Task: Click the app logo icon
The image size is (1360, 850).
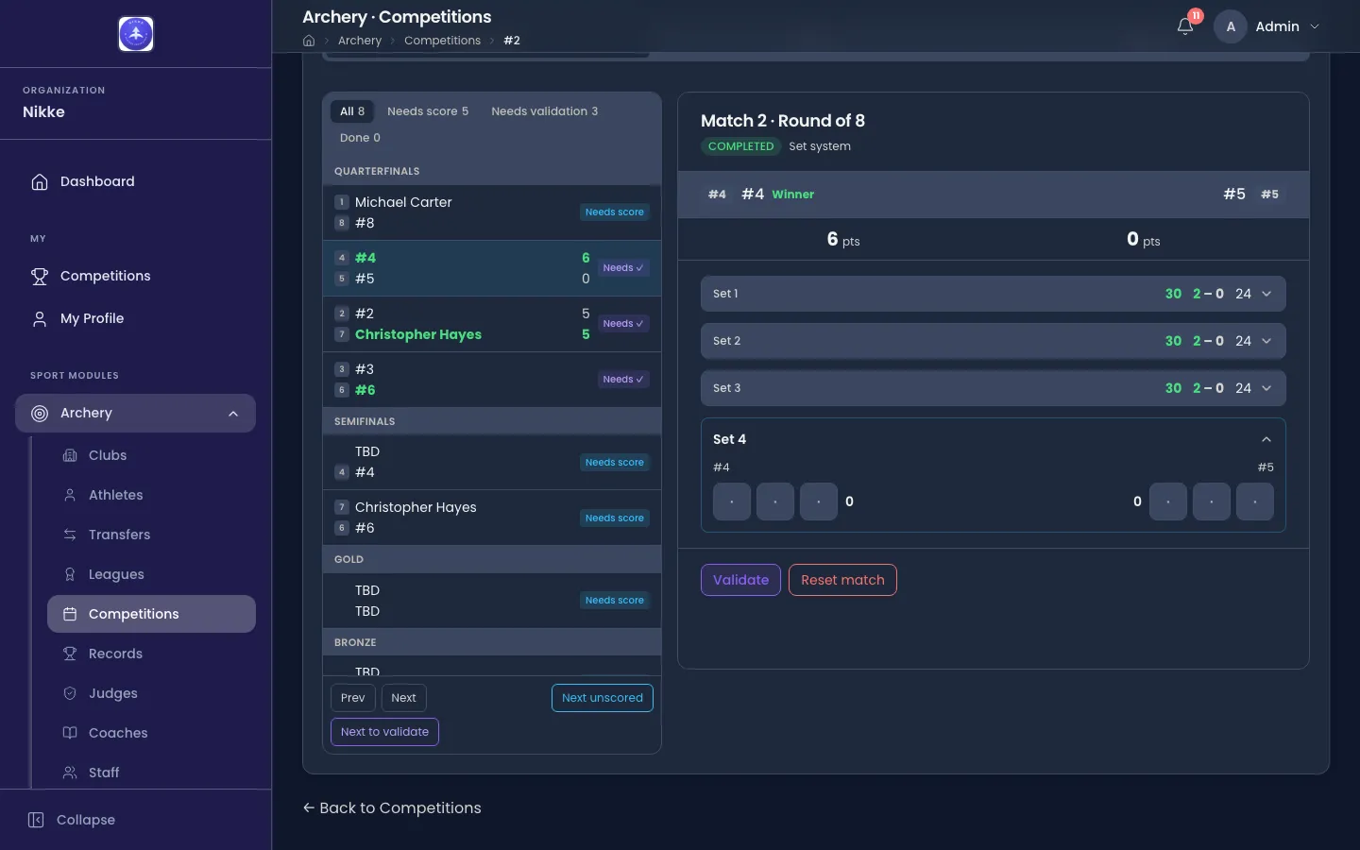Action: click(x=136, y=34)
